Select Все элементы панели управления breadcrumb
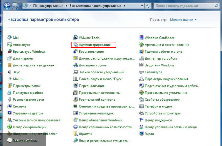Screen dimensions: 222x146 point(95,6)
